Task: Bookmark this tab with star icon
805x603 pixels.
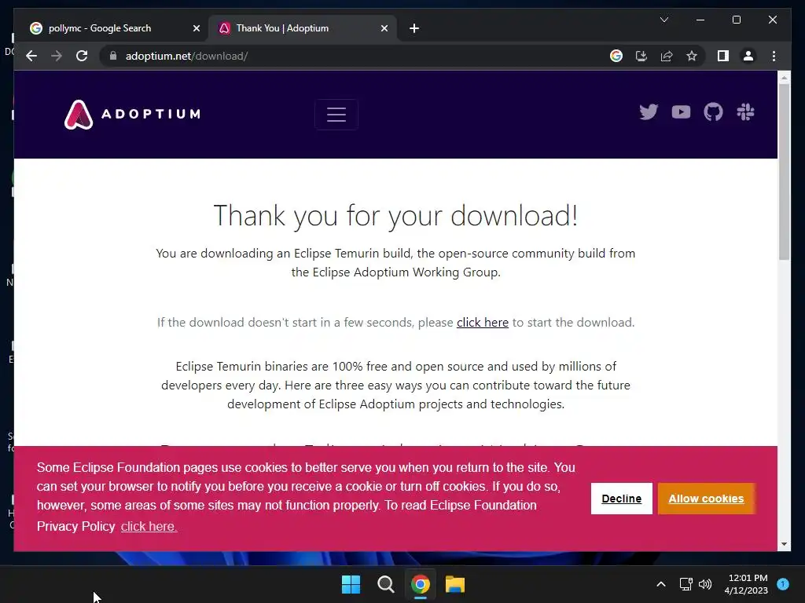Action: pyautogui.click(x=692, y=56)
